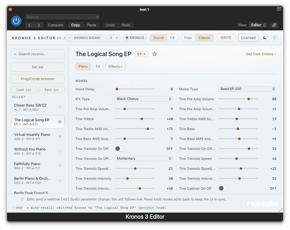
Task: Open the Set list
Action: tap(38, 67)
